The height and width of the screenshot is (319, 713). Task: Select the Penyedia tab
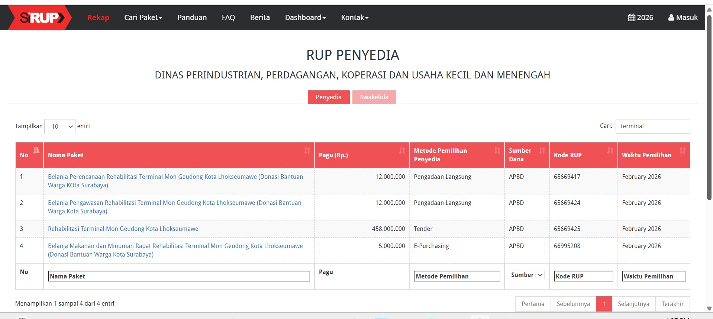(329, 97)
